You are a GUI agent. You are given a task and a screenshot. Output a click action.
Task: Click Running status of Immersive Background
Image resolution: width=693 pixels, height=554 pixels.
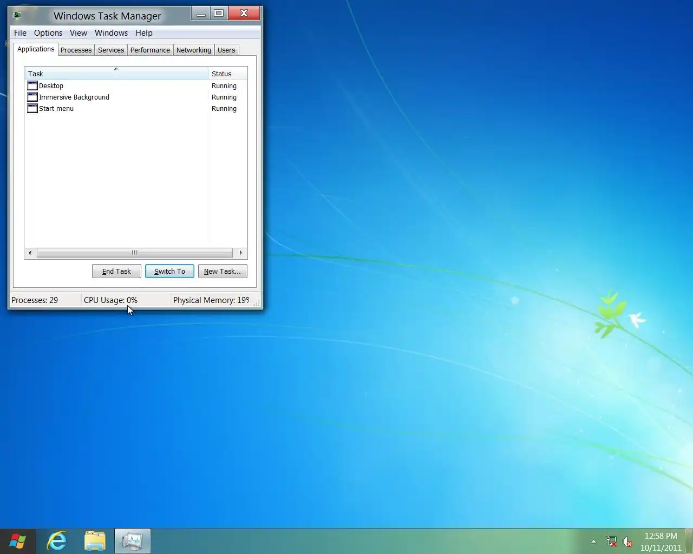(224, 97)
